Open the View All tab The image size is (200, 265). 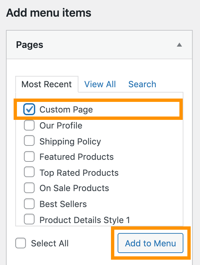pyautogui.click(x=100, y=84)
